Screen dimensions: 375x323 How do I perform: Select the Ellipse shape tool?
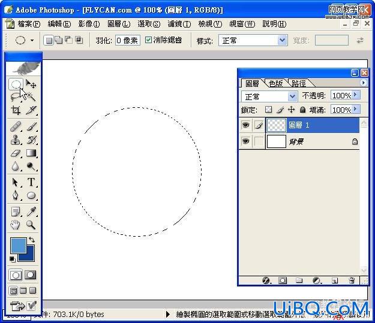31,195
